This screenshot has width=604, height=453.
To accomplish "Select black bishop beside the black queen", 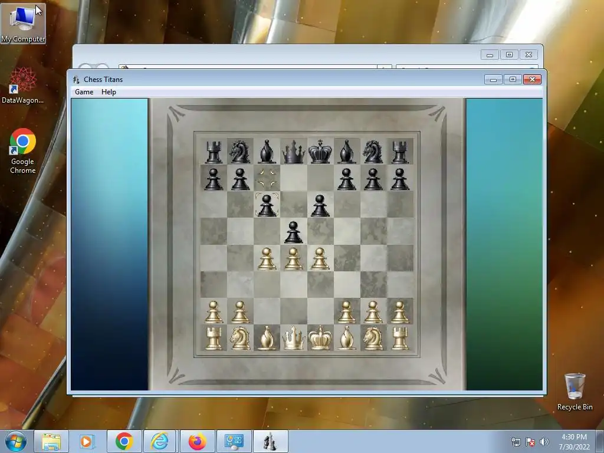I will (x=267, y=152).
